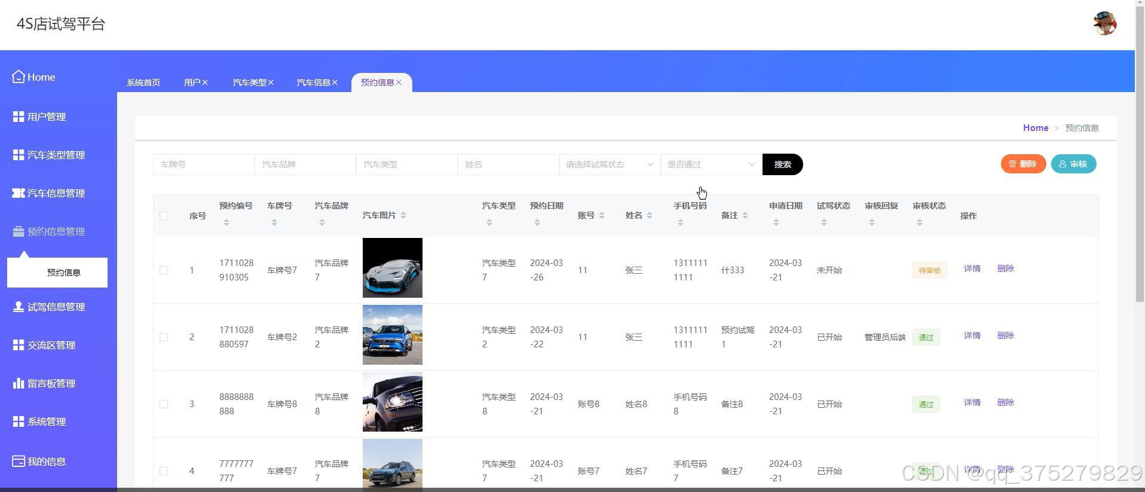Viewport: 1145px width, 492px height.
Task: Click the 待审核 status tag
Action: coord(929,271)
